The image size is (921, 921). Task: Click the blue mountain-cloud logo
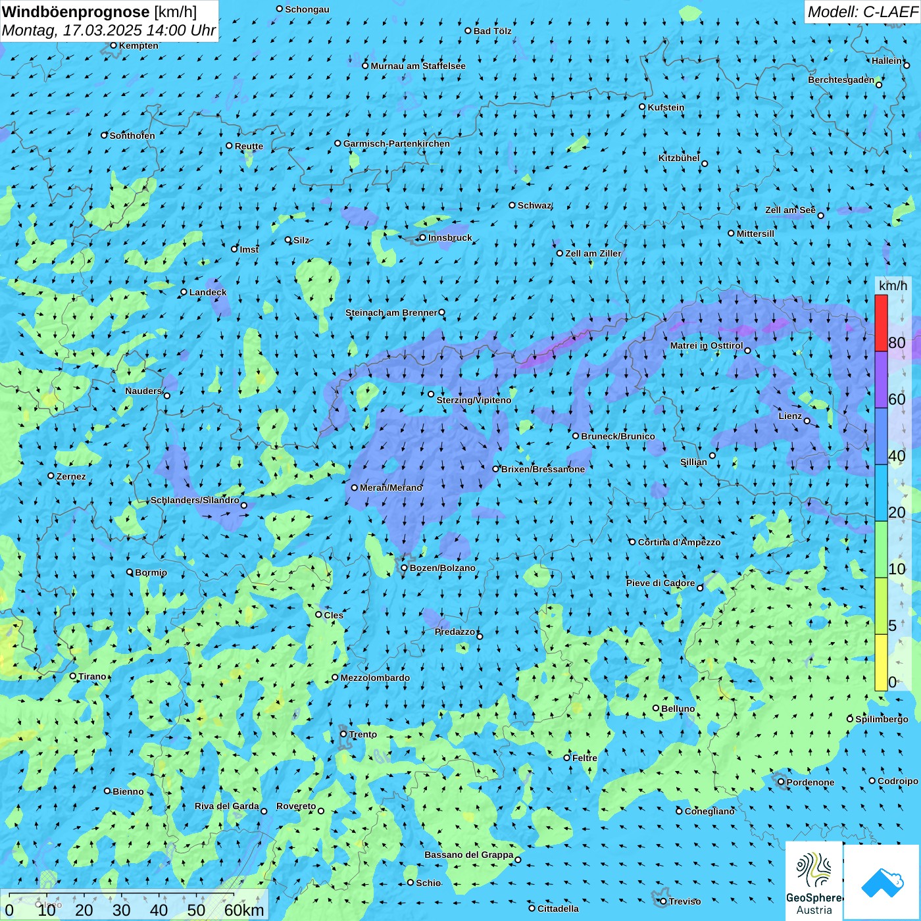tap(882, 882)
